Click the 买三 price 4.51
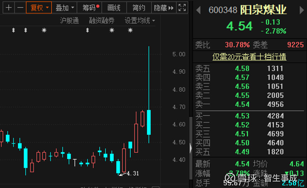 242,134
